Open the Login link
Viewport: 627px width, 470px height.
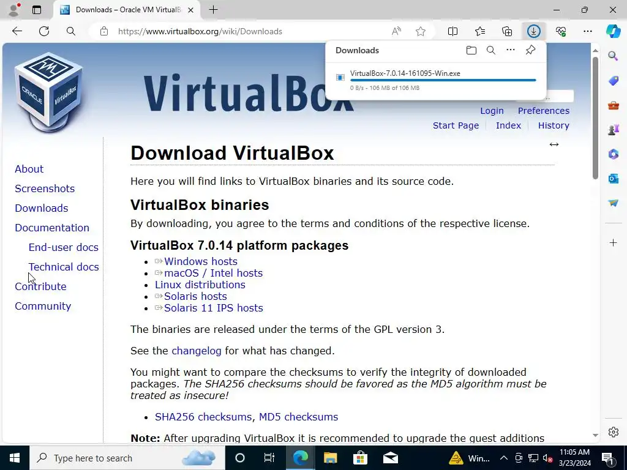pyautogui.click(x=492, y=111)
